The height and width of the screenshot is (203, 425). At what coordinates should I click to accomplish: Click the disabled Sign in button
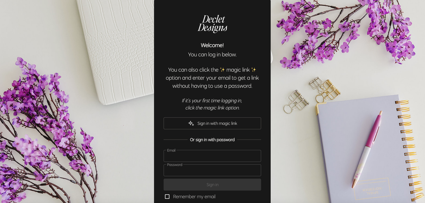212,185
